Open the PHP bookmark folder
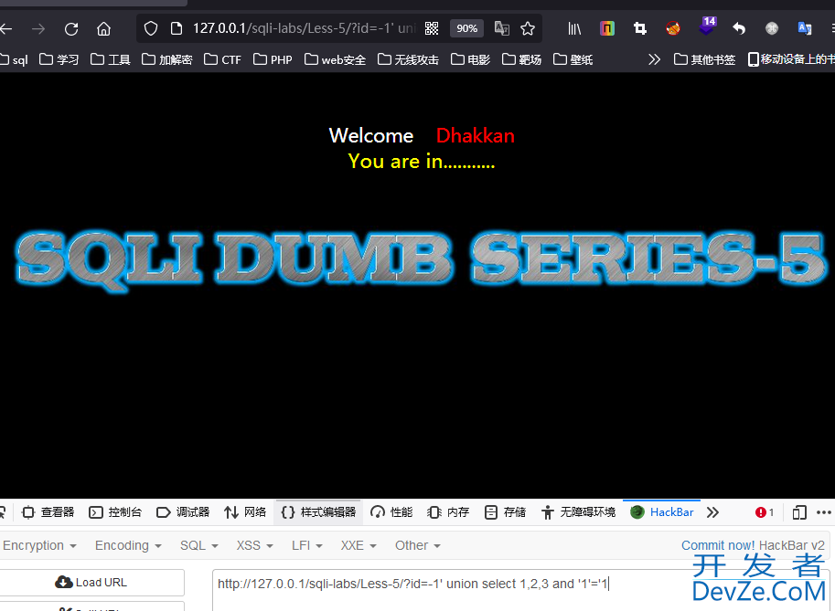The image size is (835, 611). coord(273,59)
